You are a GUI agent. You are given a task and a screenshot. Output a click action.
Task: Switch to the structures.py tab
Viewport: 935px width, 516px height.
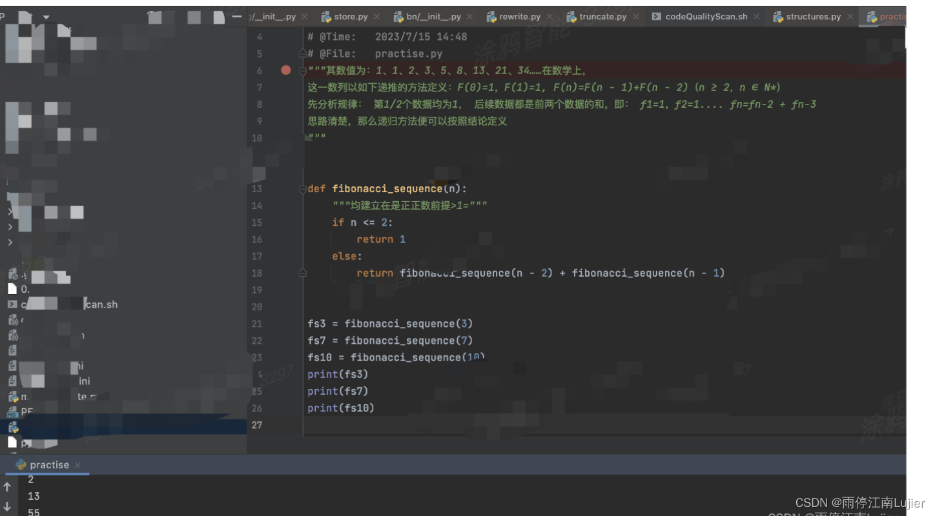814,17
